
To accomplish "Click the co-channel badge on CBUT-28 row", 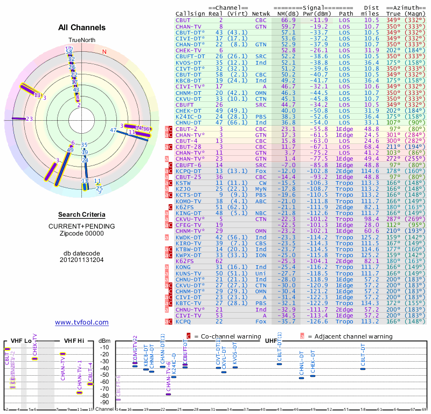I will pos(170,147).
